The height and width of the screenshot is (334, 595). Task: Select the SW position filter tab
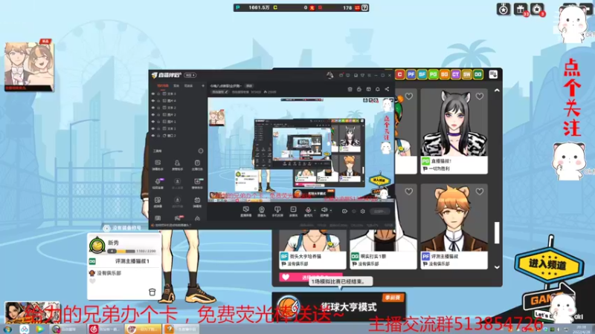coord(467,75)
